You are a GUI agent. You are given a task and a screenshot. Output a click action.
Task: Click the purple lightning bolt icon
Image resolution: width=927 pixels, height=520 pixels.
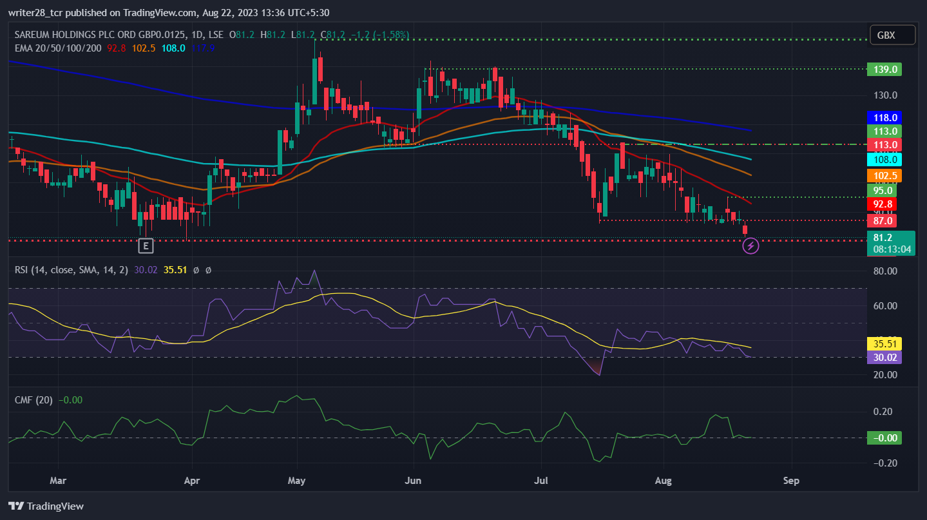click(x=751, y=245)
